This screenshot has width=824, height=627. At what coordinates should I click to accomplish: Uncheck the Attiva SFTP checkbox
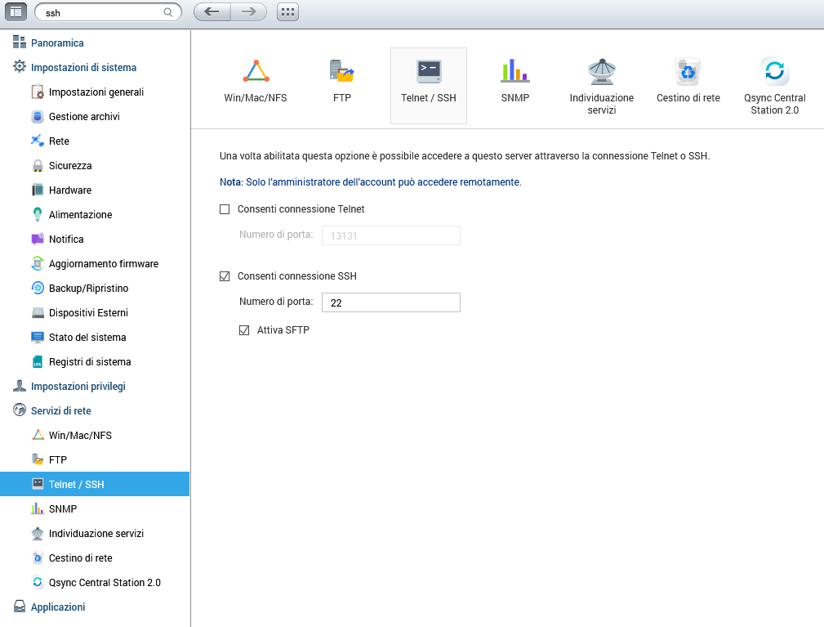click(244, 330)
